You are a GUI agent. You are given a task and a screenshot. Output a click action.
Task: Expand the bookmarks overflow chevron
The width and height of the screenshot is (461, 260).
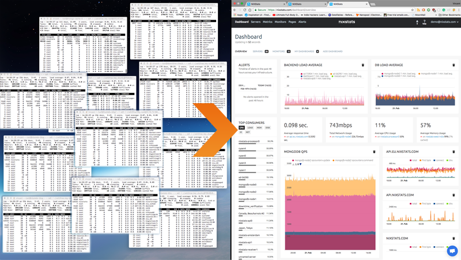435,15
